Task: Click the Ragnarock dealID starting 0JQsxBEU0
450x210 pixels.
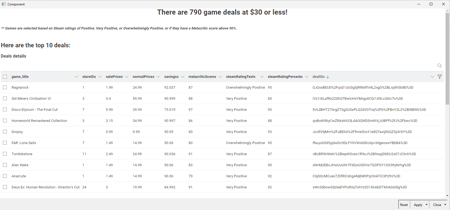Action: (x=363, y=87)
